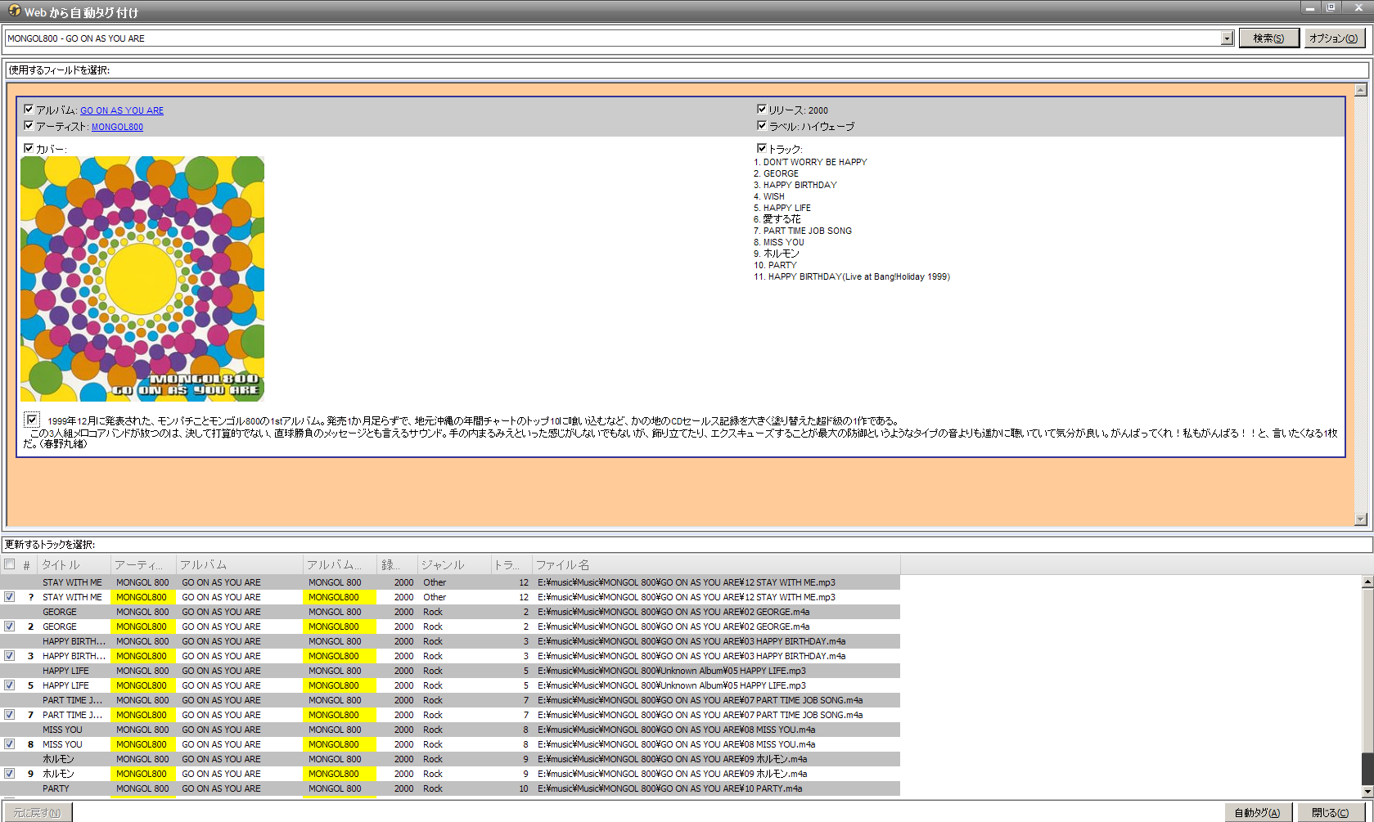This screenshot has height=822, width=1374.
Task: Sort by the アルバム... album artist column header
Action: coord(340,564)
